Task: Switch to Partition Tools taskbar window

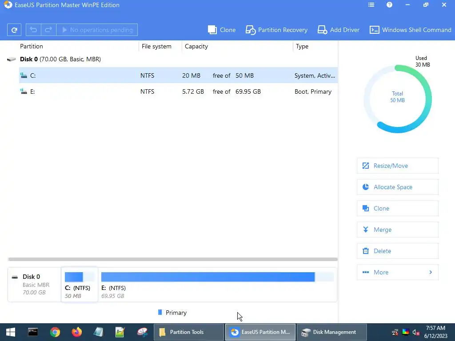Action: click(189, 332)
